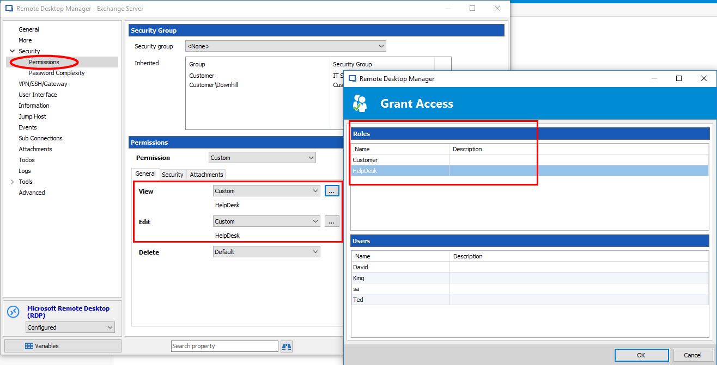Open the Permission Custom dropdown
Viewport: 717px width, 365px height.
[262, 158]
